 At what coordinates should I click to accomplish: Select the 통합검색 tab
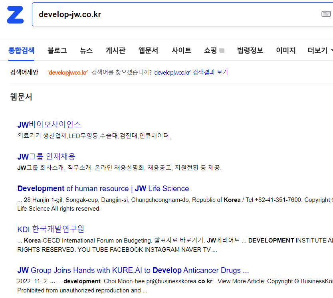(x=21, y=51)
